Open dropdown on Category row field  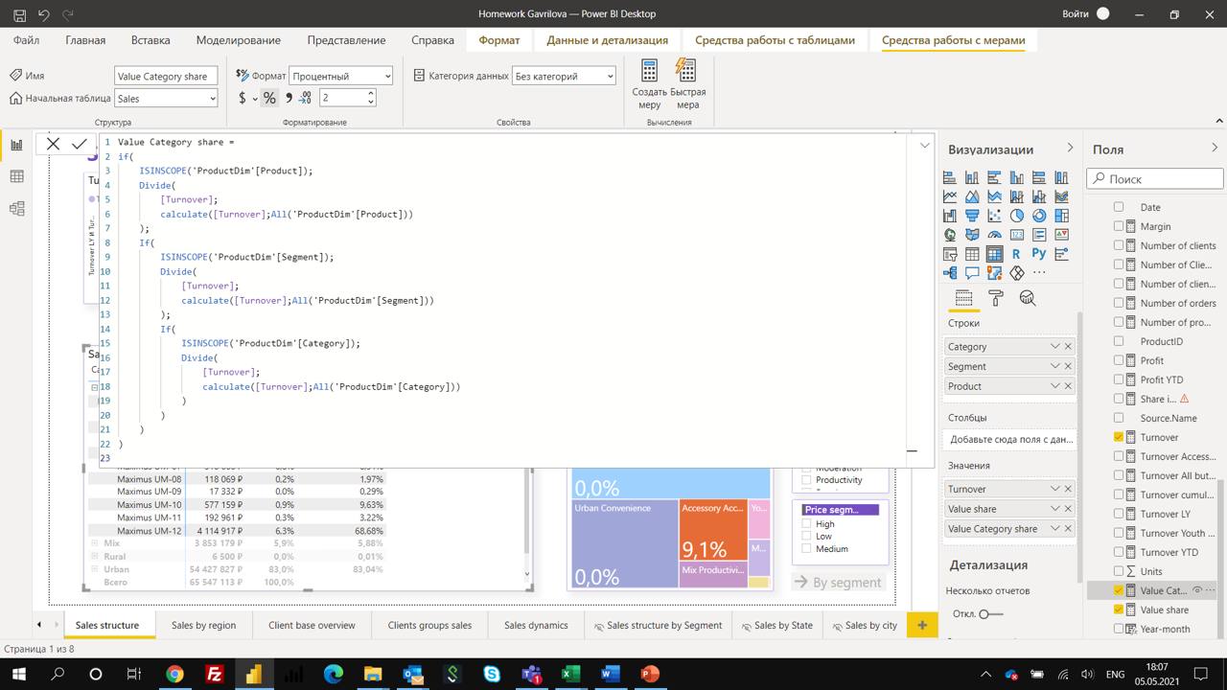point(1054,347)
